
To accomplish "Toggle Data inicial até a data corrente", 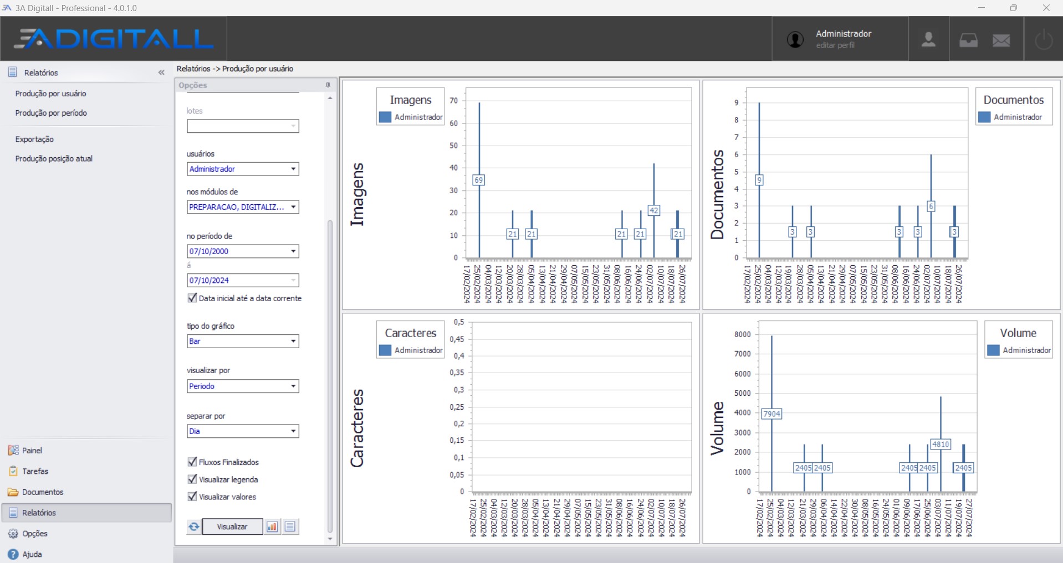I will 192,298.
